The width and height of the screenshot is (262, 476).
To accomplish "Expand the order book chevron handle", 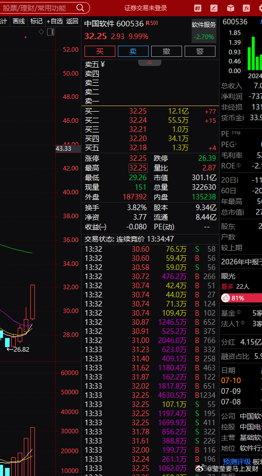I will coord(149,63).
